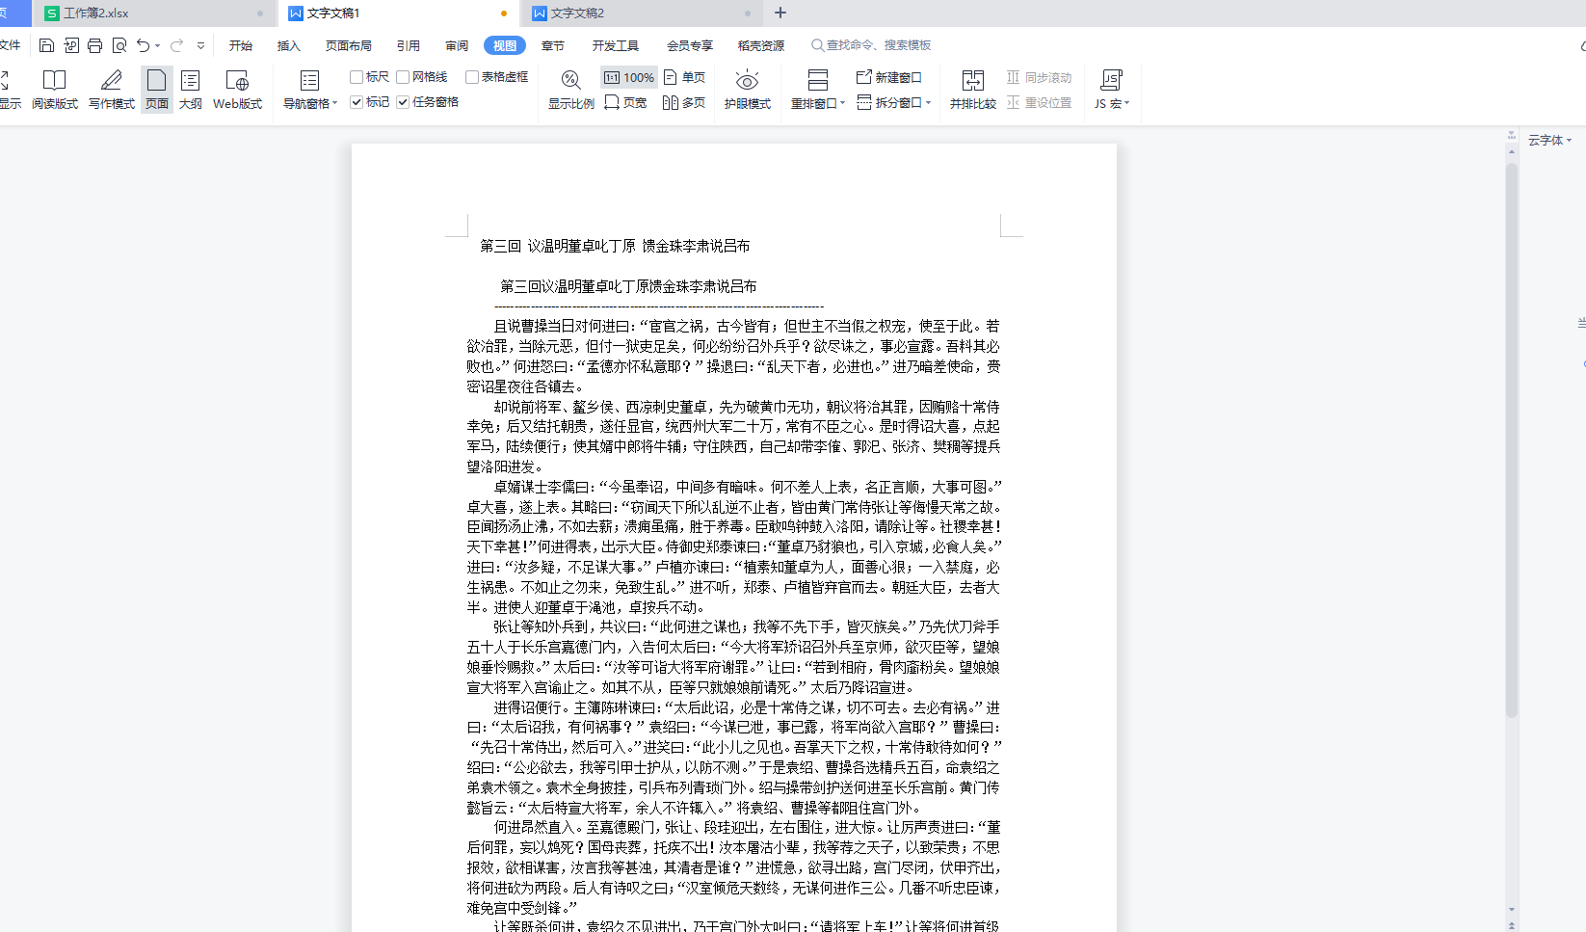Open the Insert (插入) ribbon tab
The height and width of the screenshot is (932, 1586).
[288, 45]
